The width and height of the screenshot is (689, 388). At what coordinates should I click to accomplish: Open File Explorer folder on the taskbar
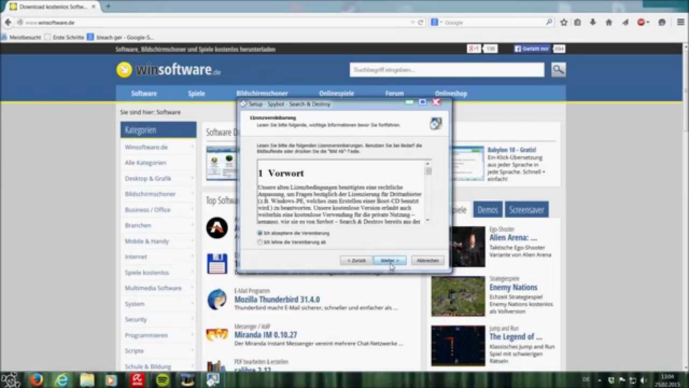click(x=87, y=380)
